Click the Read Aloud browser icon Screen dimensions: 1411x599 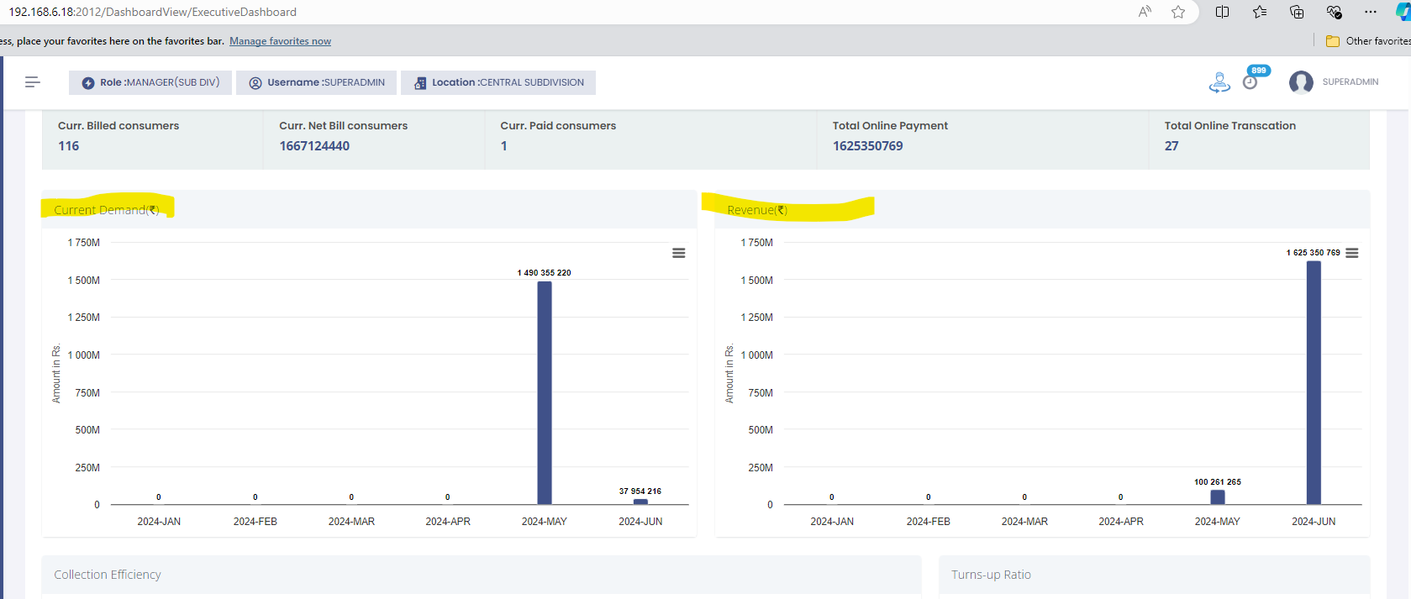[1145, 12]
